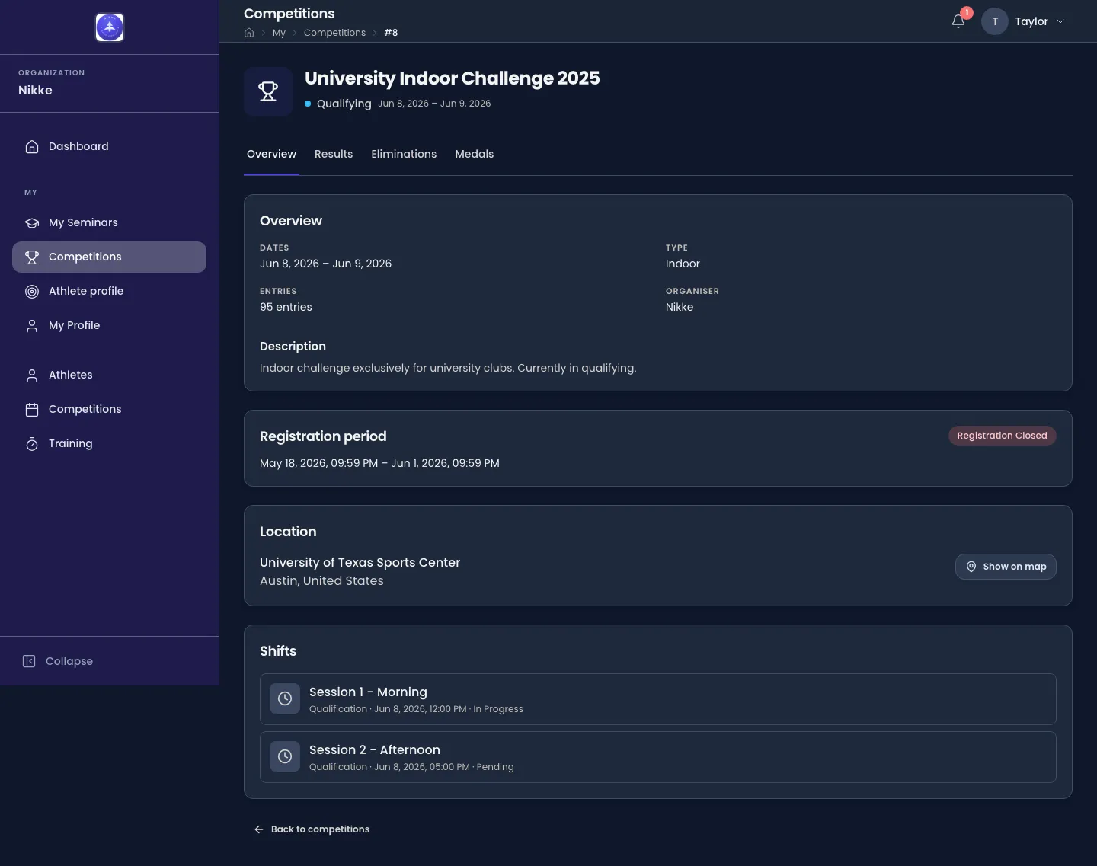
Task: Open Dashboard in the sidebar
Action: 109,146
